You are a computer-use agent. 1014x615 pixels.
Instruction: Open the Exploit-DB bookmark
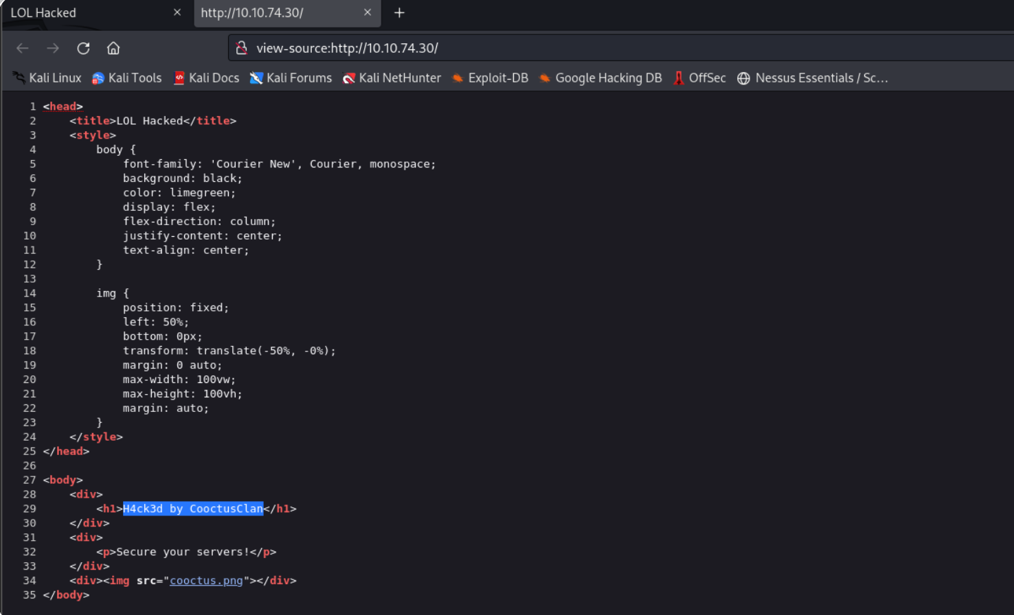coord(490,78)
